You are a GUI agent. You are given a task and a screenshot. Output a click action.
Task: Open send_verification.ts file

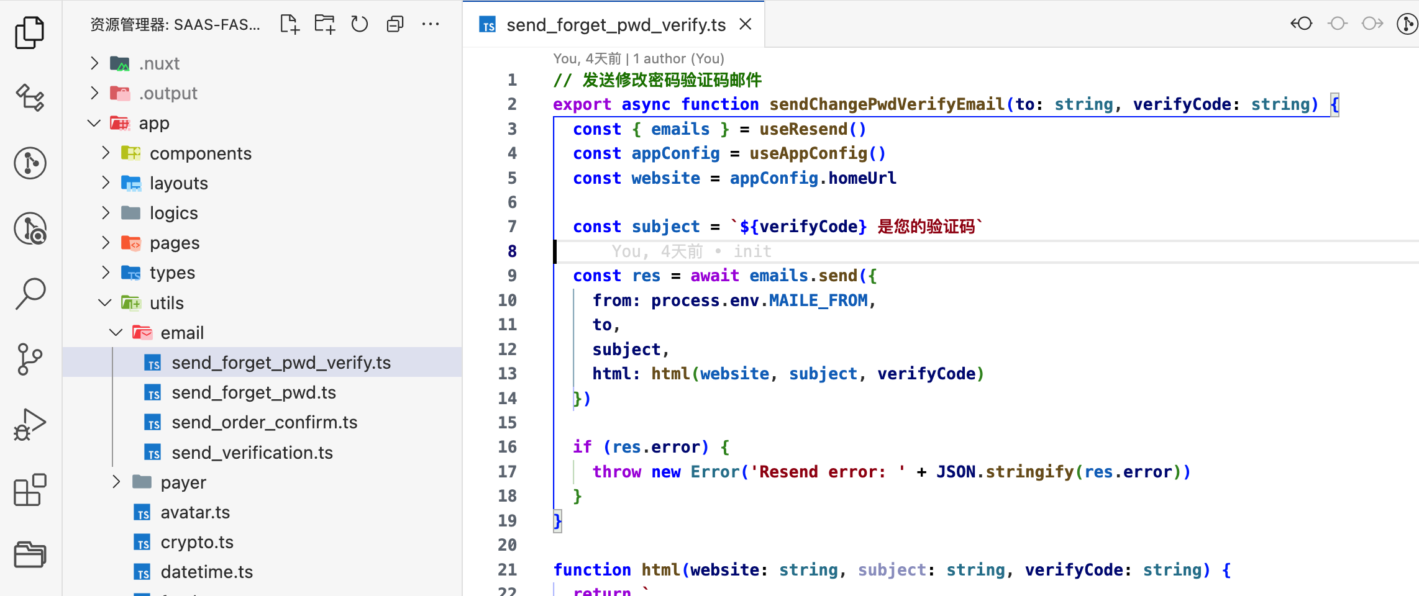tap(262, 453)
